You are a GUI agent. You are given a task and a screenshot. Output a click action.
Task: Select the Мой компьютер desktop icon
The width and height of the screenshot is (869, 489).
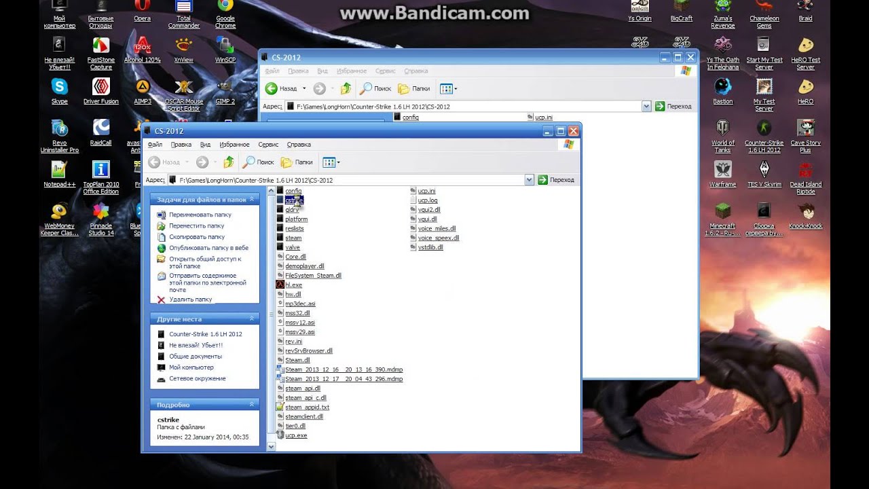pos(60,15)
